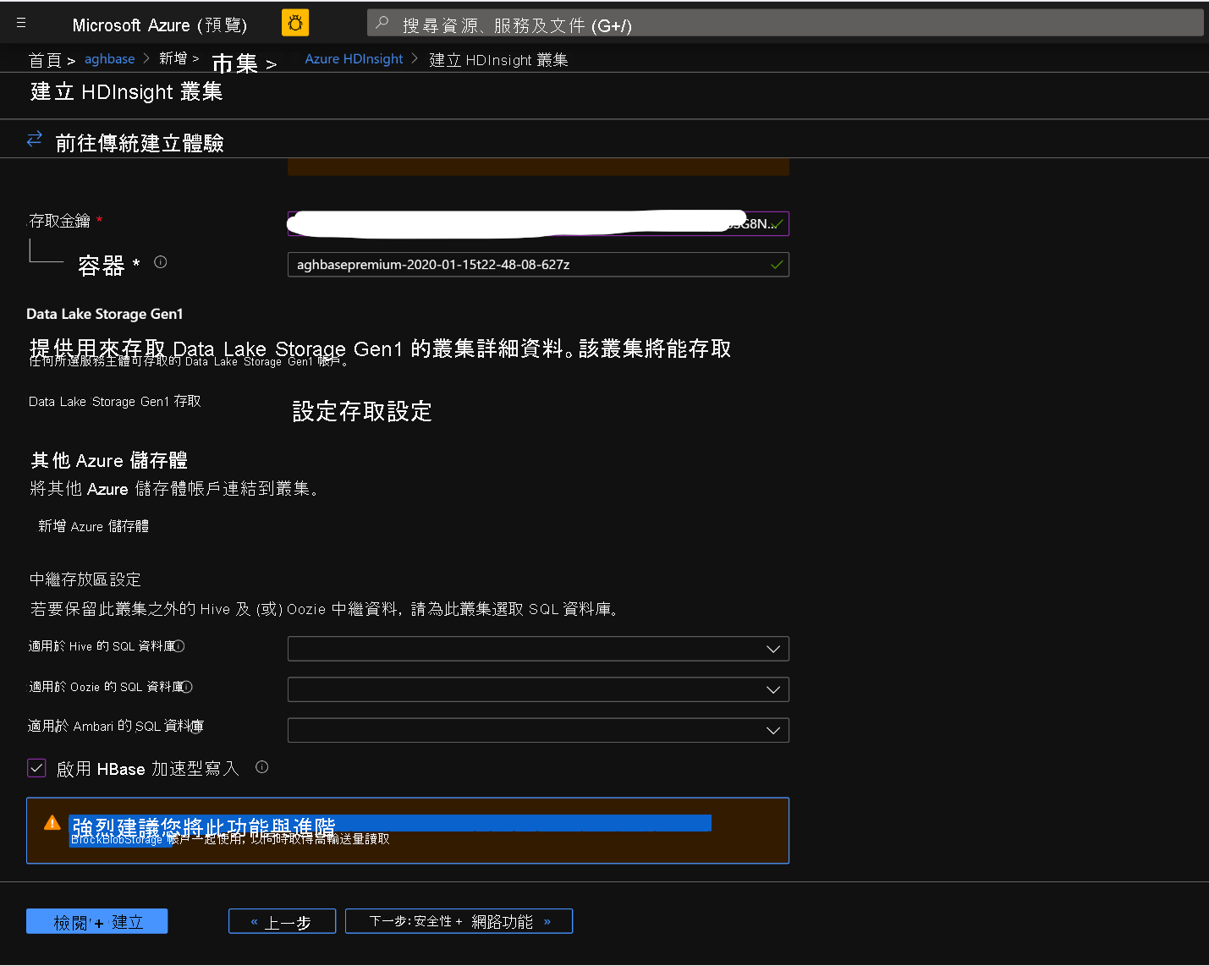Click 下一步: 安全性 + 網路功能 button
The height and width of the screenshot is (966, 1209).
tap(459, 921)
